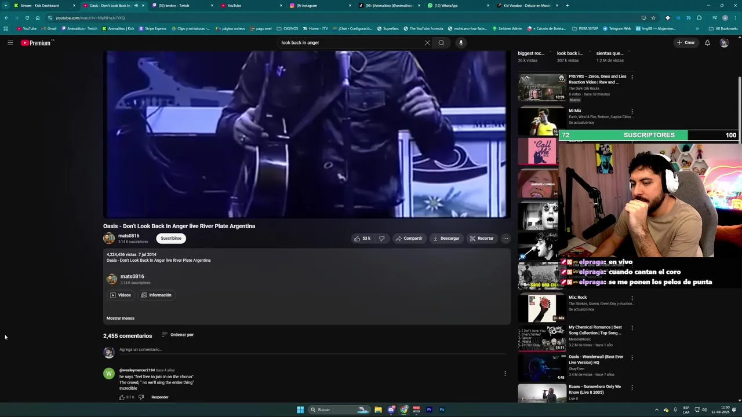Open File Explorer from the taskbar

point(378,409)
